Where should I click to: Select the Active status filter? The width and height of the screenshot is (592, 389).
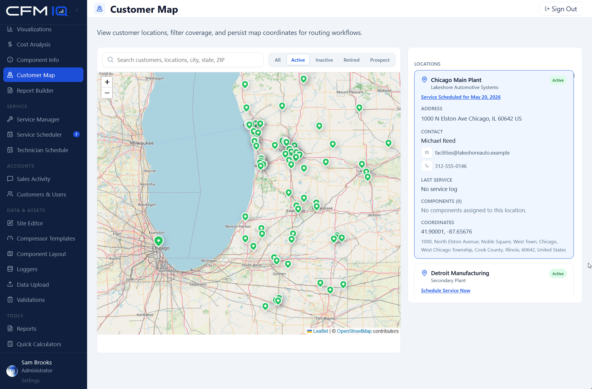click(x=298, y=60)
